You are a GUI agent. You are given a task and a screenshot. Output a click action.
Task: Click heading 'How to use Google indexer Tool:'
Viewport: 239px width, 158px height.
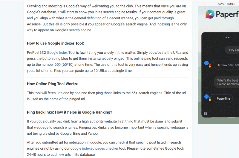55,43
